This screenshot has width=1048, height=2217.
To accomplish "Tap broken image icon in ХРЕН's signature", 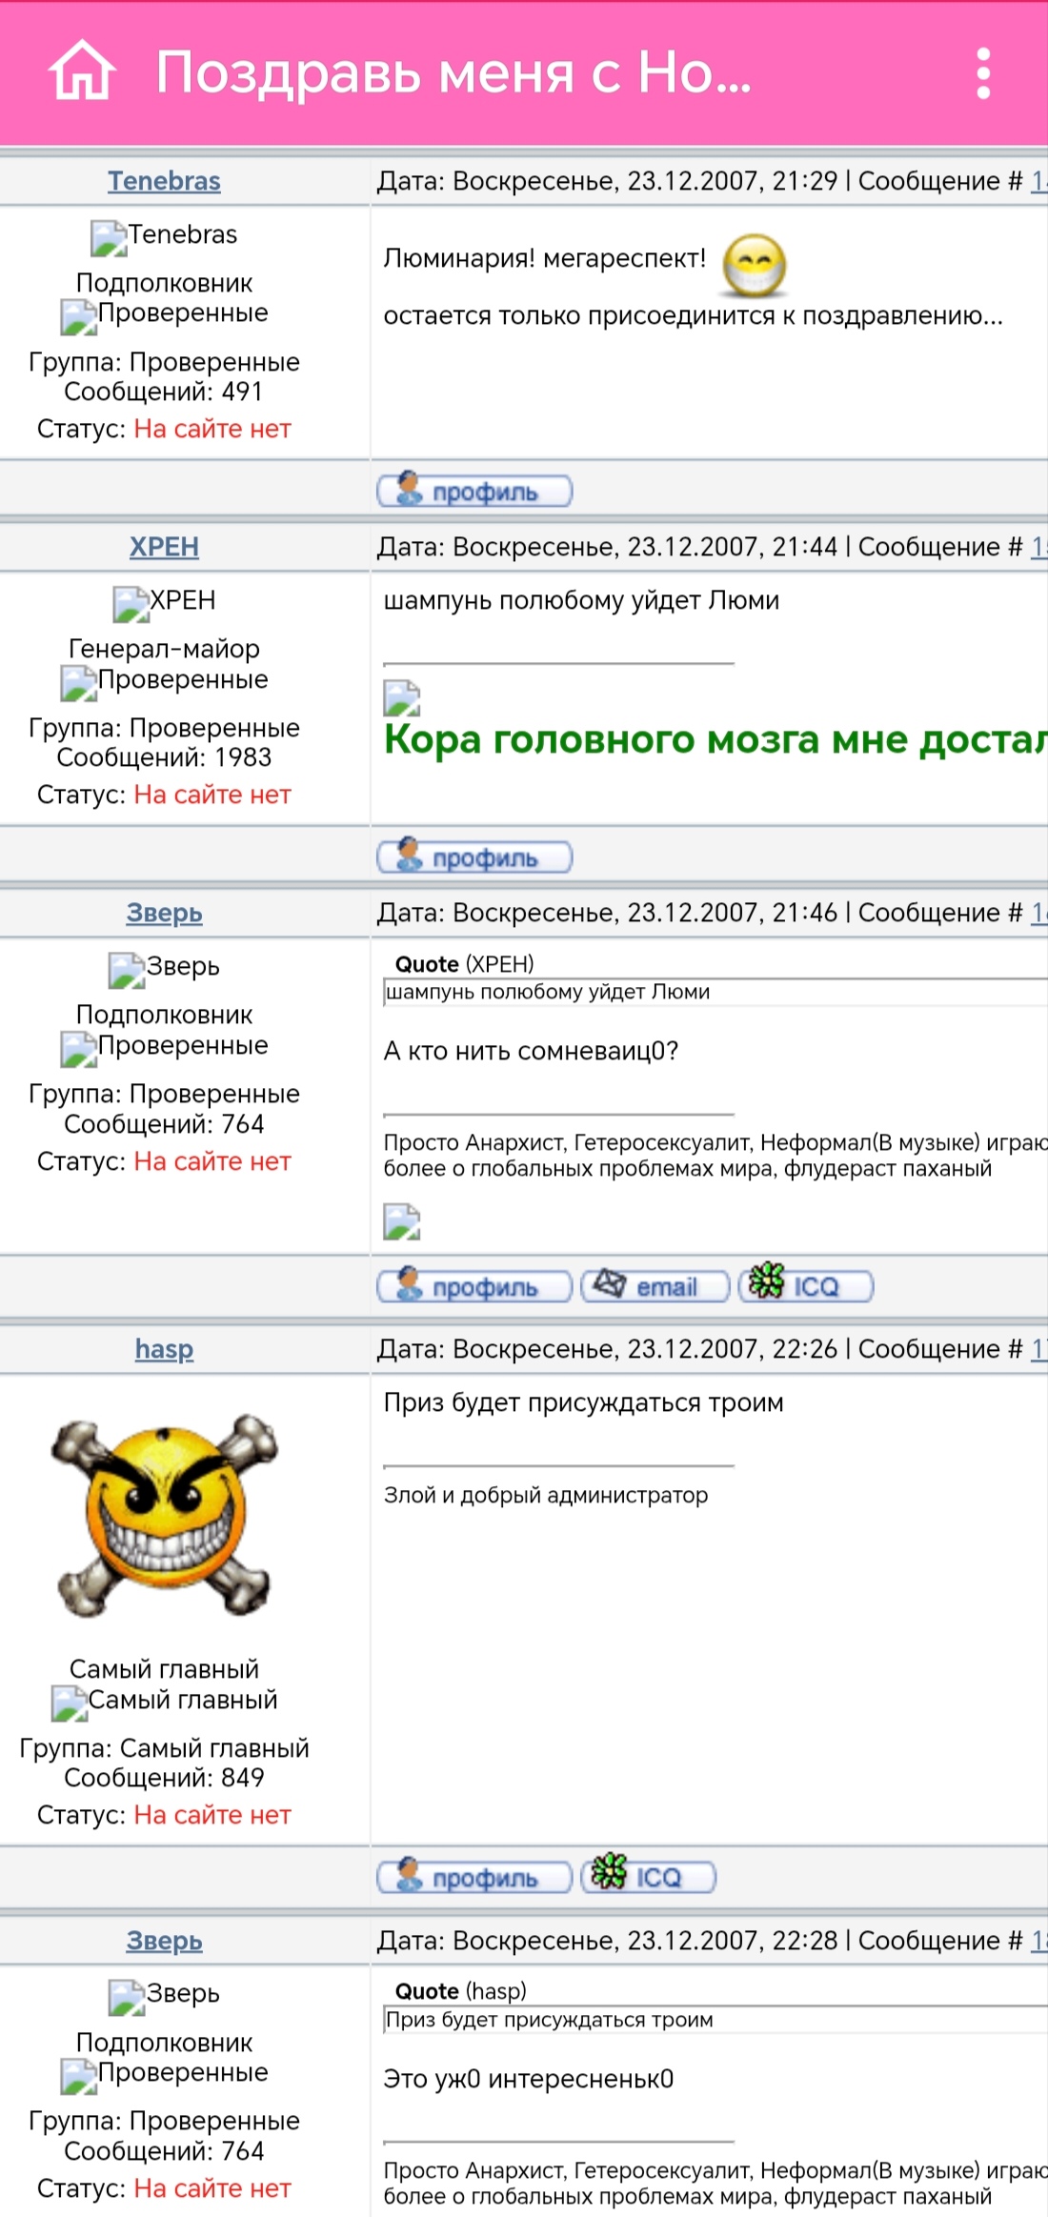I will click(401, 698).
